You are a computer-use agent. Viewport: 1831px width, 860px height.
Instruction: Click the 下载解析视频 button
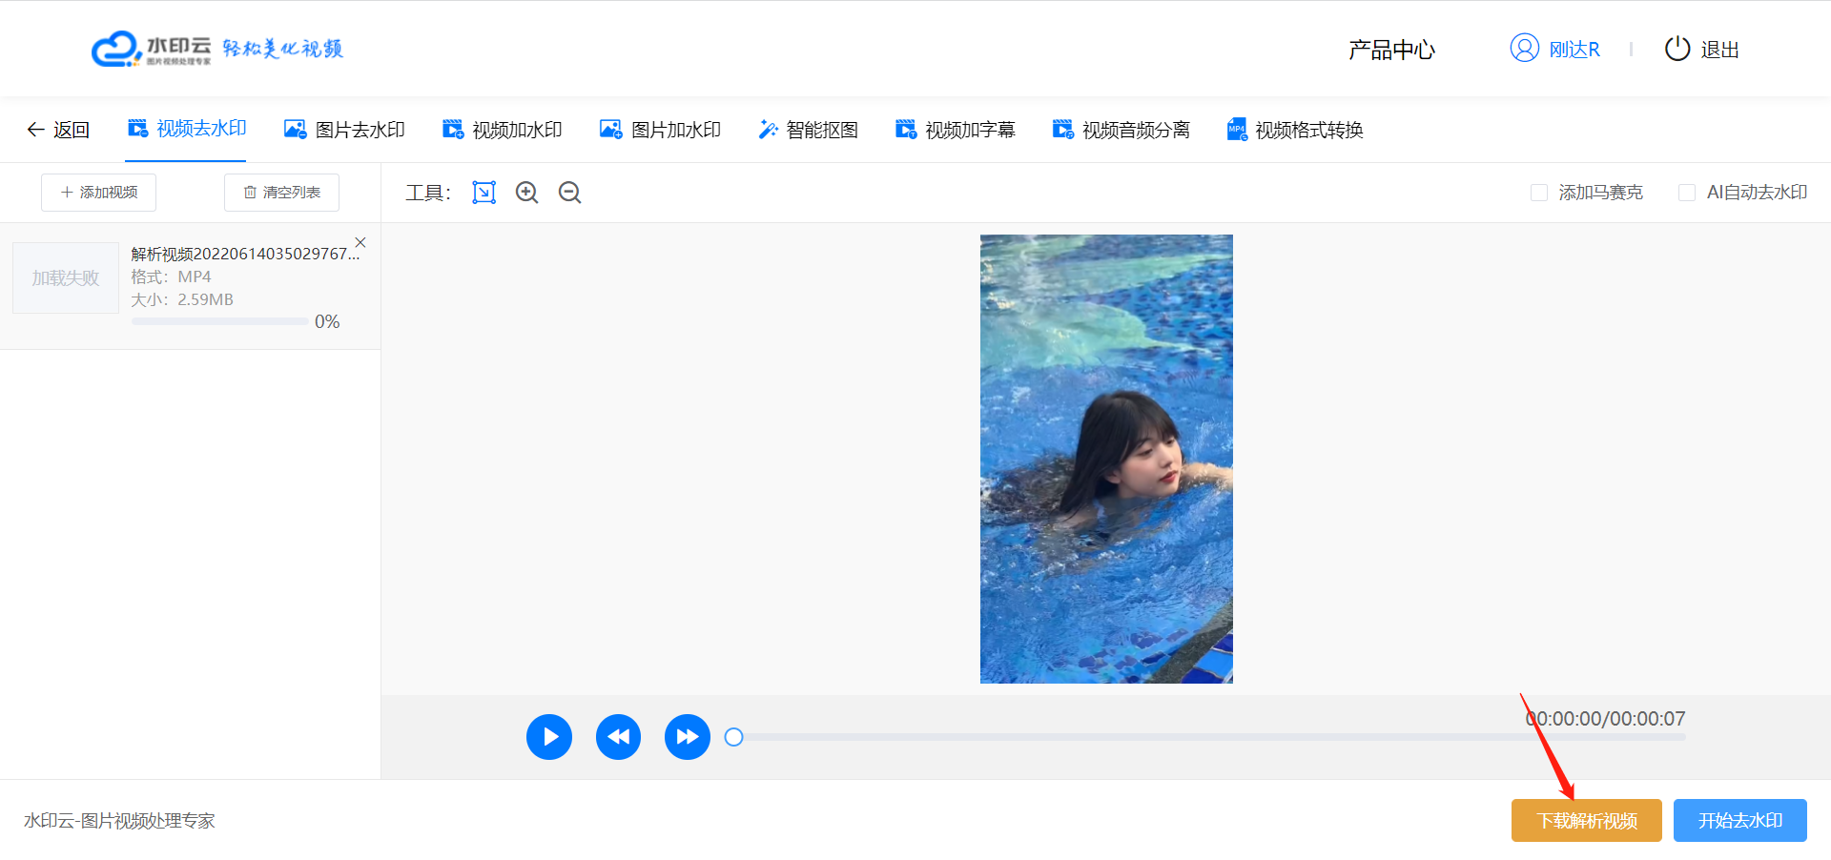coord(1586,820)
